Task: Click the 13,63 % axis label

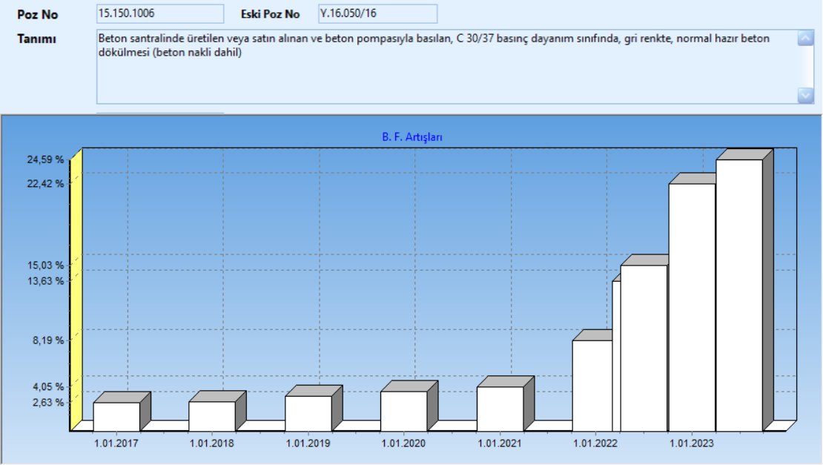Action: pos(46,281)
